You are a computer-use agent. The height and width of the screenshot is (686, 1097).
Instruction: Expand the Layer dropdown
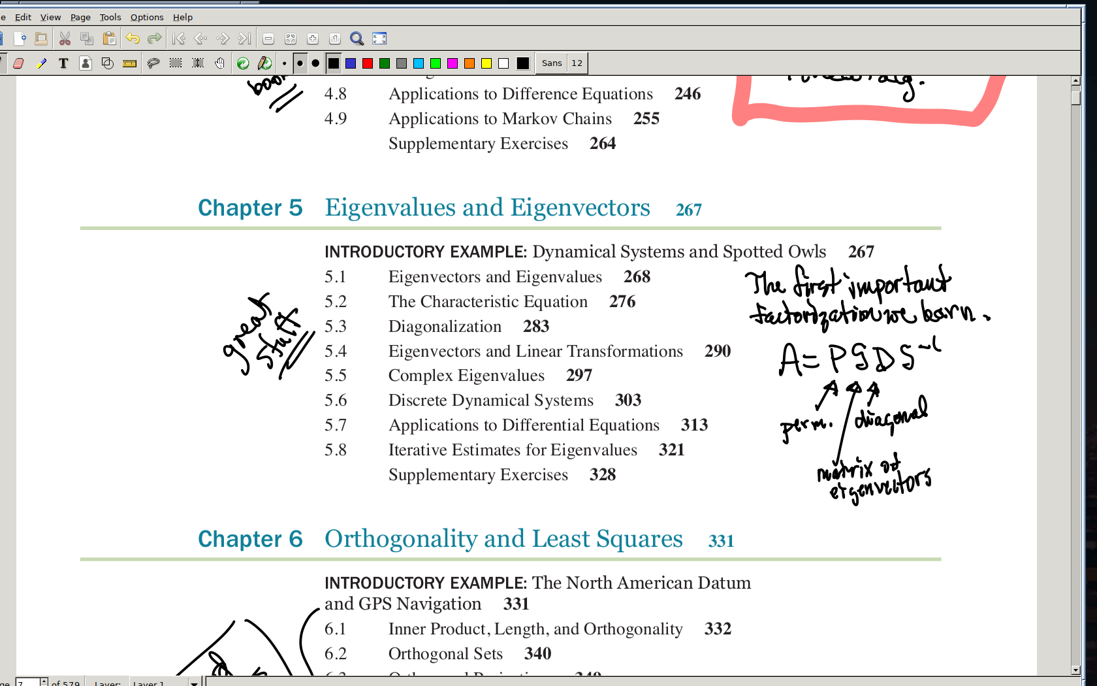(194, 683)
